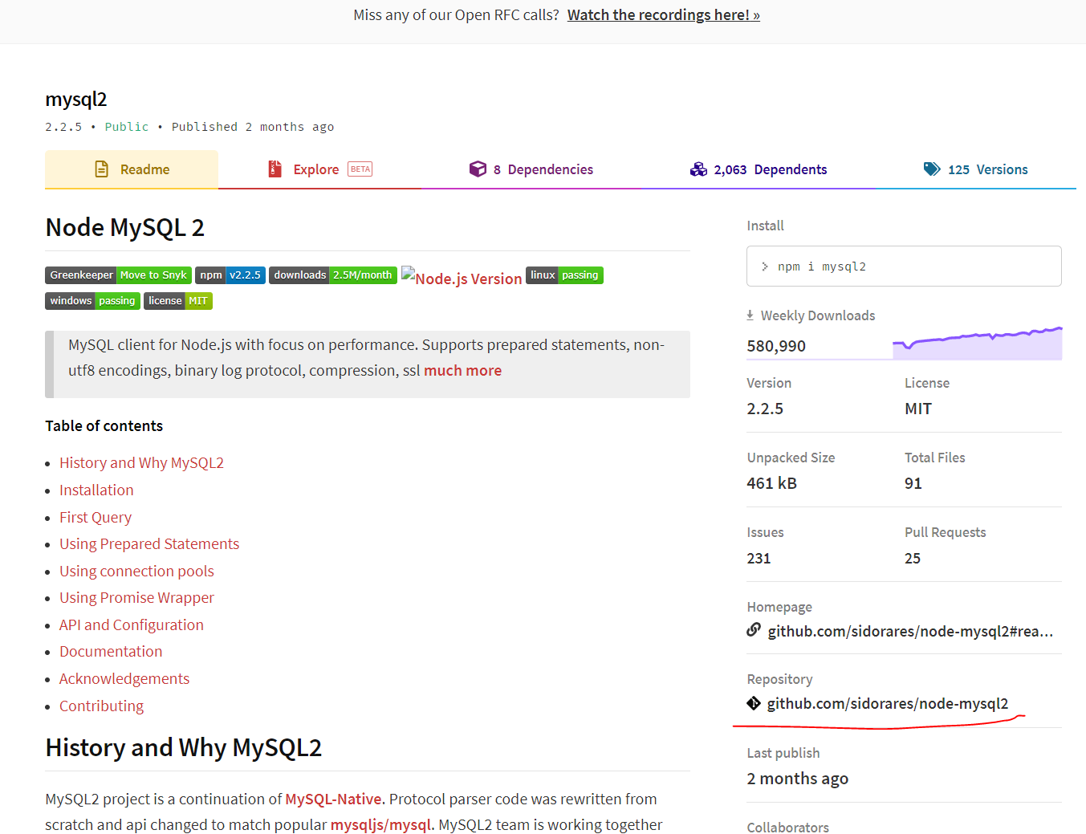Click the 'npm i mysql2' install command box
The width and height of the screenshot is (1086, 834).
tap(904, 266)
